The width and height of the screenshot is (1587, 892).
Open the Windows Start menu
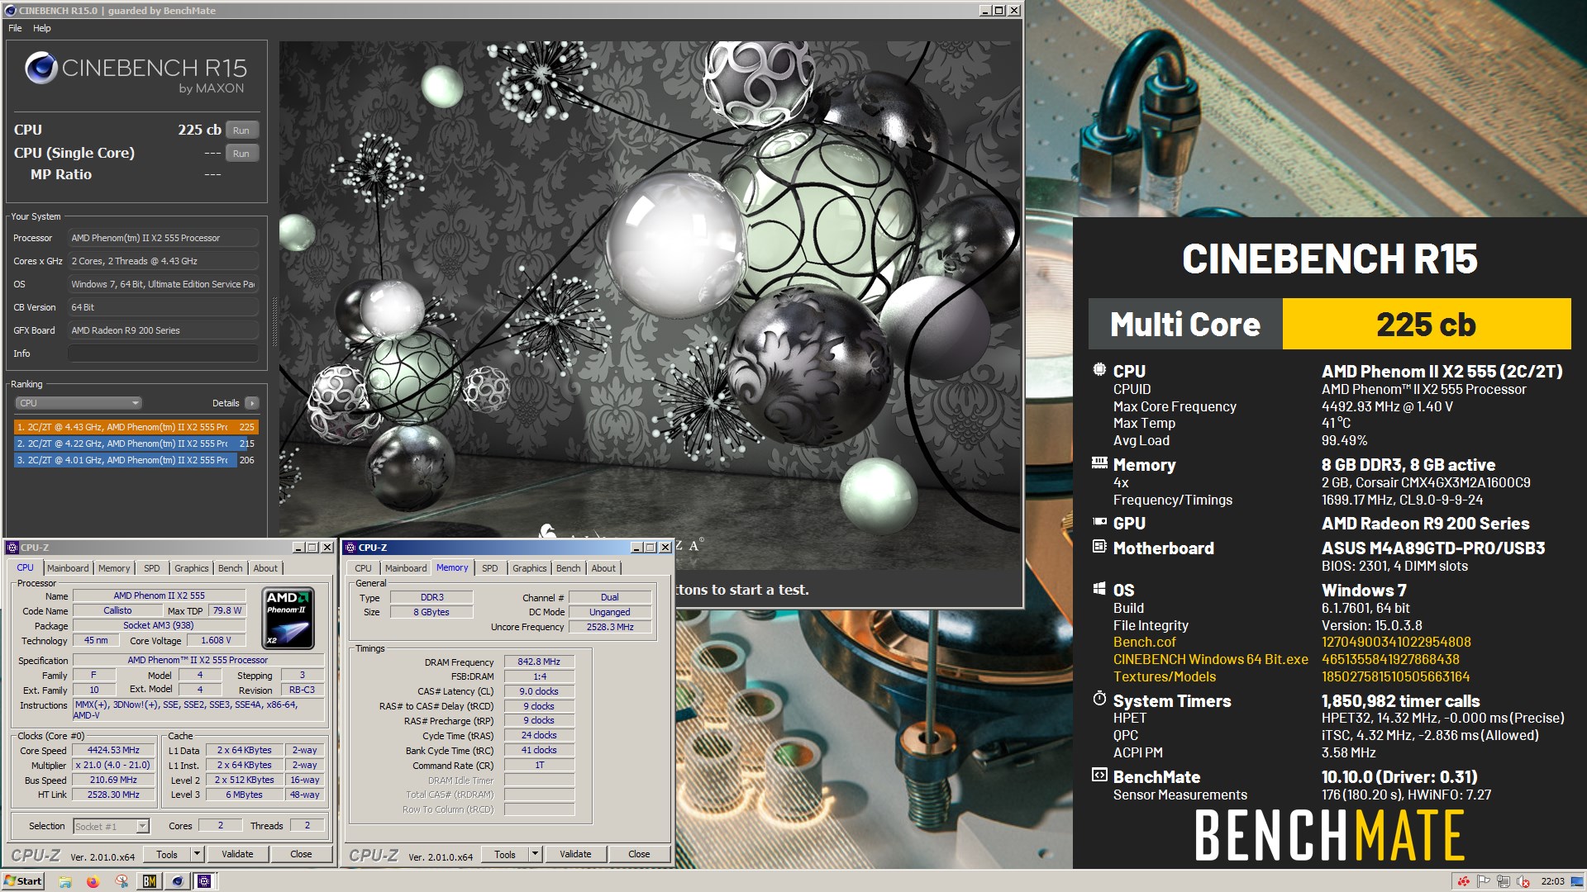[x=23, y=881]
